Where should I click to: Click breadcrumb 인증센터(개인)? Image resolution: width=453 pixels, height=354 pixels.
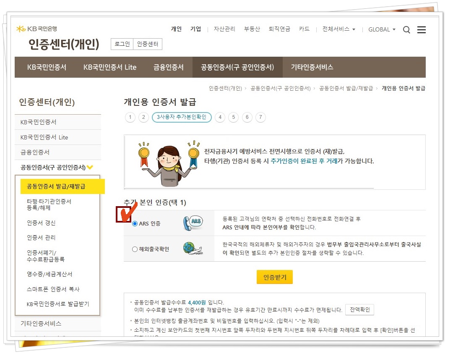click(x=225, y=88)
